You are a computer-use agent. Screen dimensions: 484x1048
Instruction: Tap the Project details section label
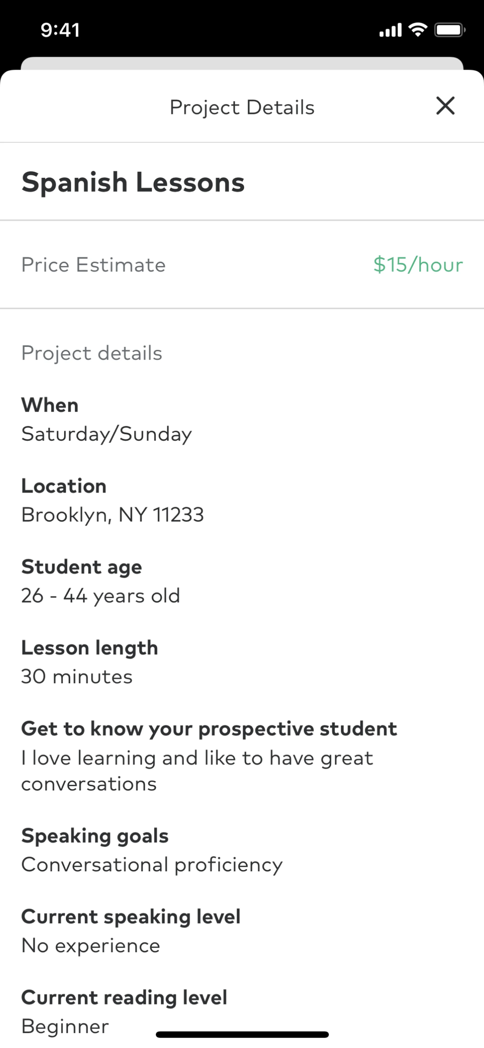92,353
